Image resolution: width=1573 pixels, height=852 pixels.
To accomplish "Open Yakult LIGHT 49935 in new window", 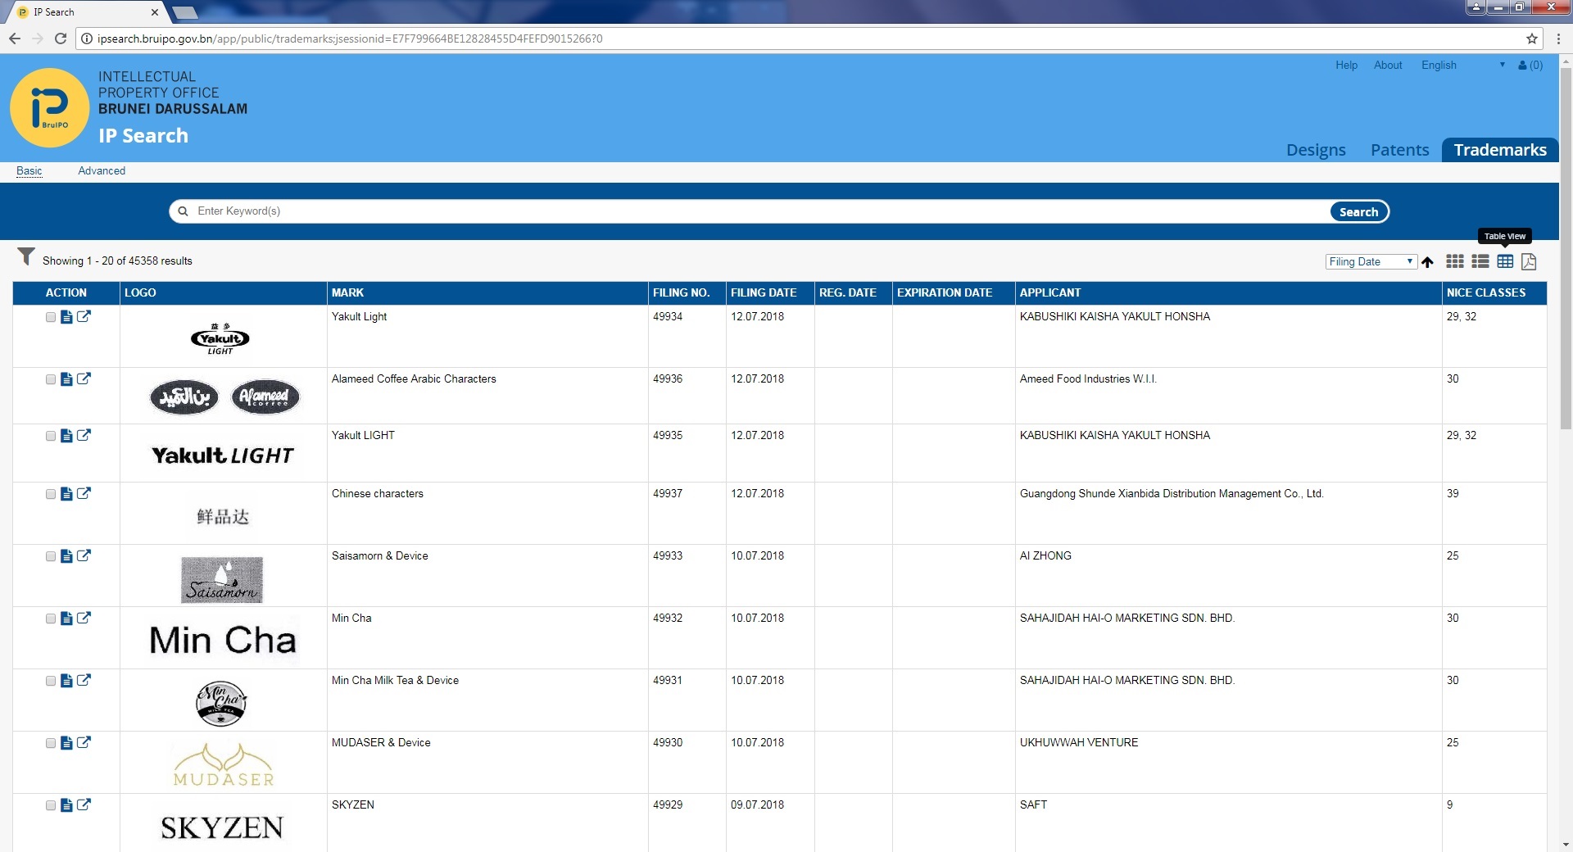I will tap(84, 435).
